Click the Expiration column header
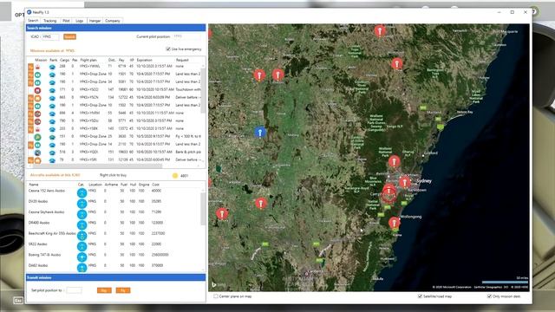 pyautogui.click(x=145, y=60)
